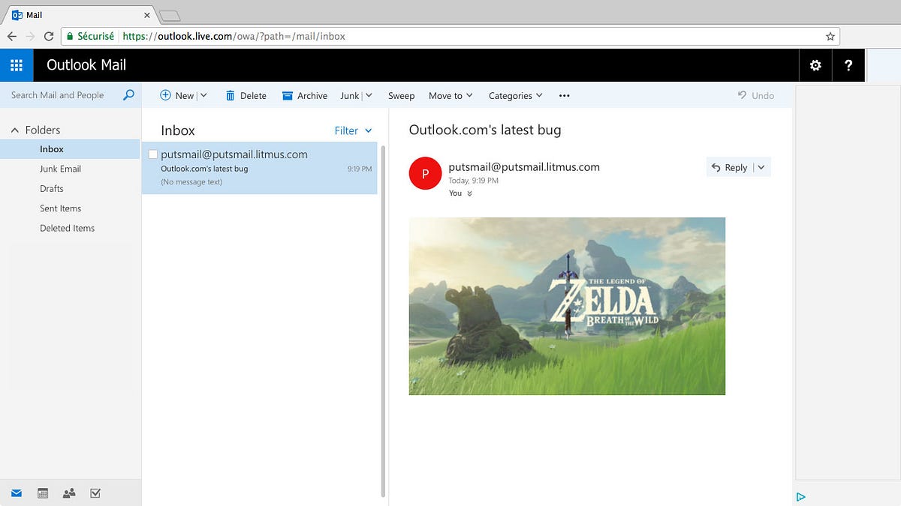This screenshot has width=901, height=506.
Task: Open the Move to dropdown
Action: 450,96
